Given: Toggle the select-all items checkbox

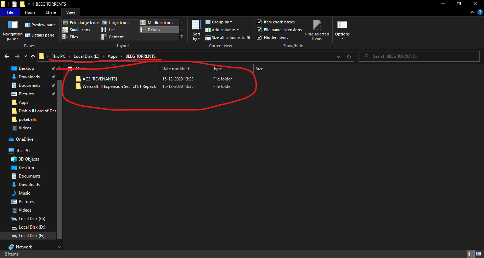Looking at the screenshot, I should 70,69.
